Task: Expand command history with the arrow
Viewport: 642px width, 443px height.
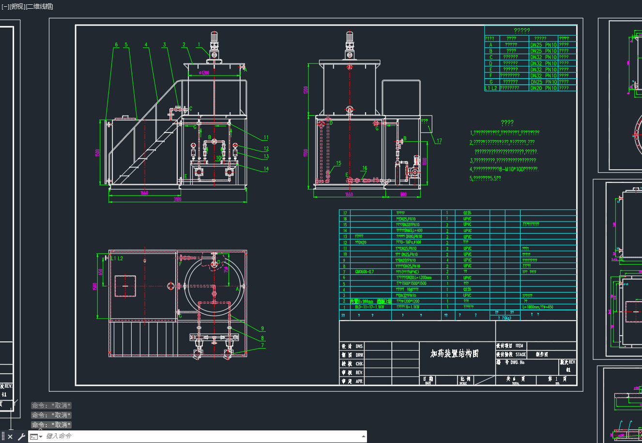Action: tap(363, 437)
